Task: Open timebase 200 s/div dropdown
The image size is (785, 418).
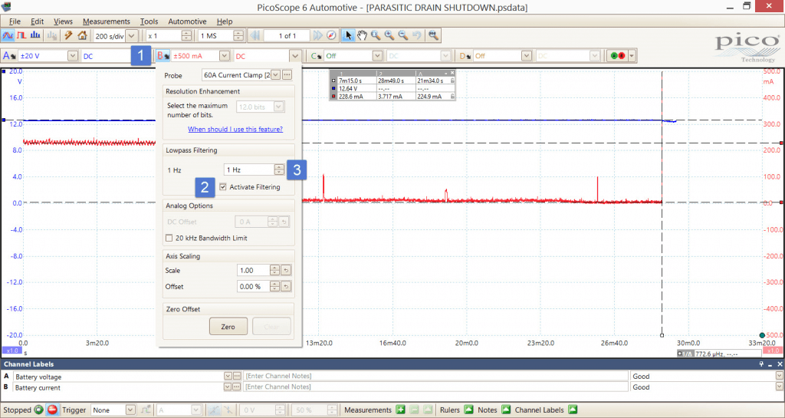Action: click(x=132, y=36)
